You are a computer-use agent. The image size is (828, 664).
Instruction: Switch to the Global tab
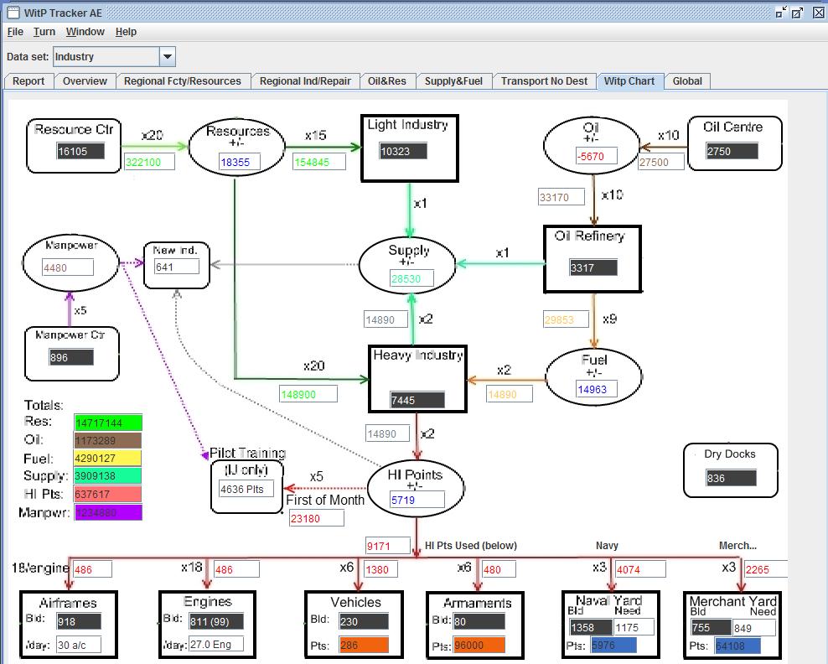[x=687, y=80]
